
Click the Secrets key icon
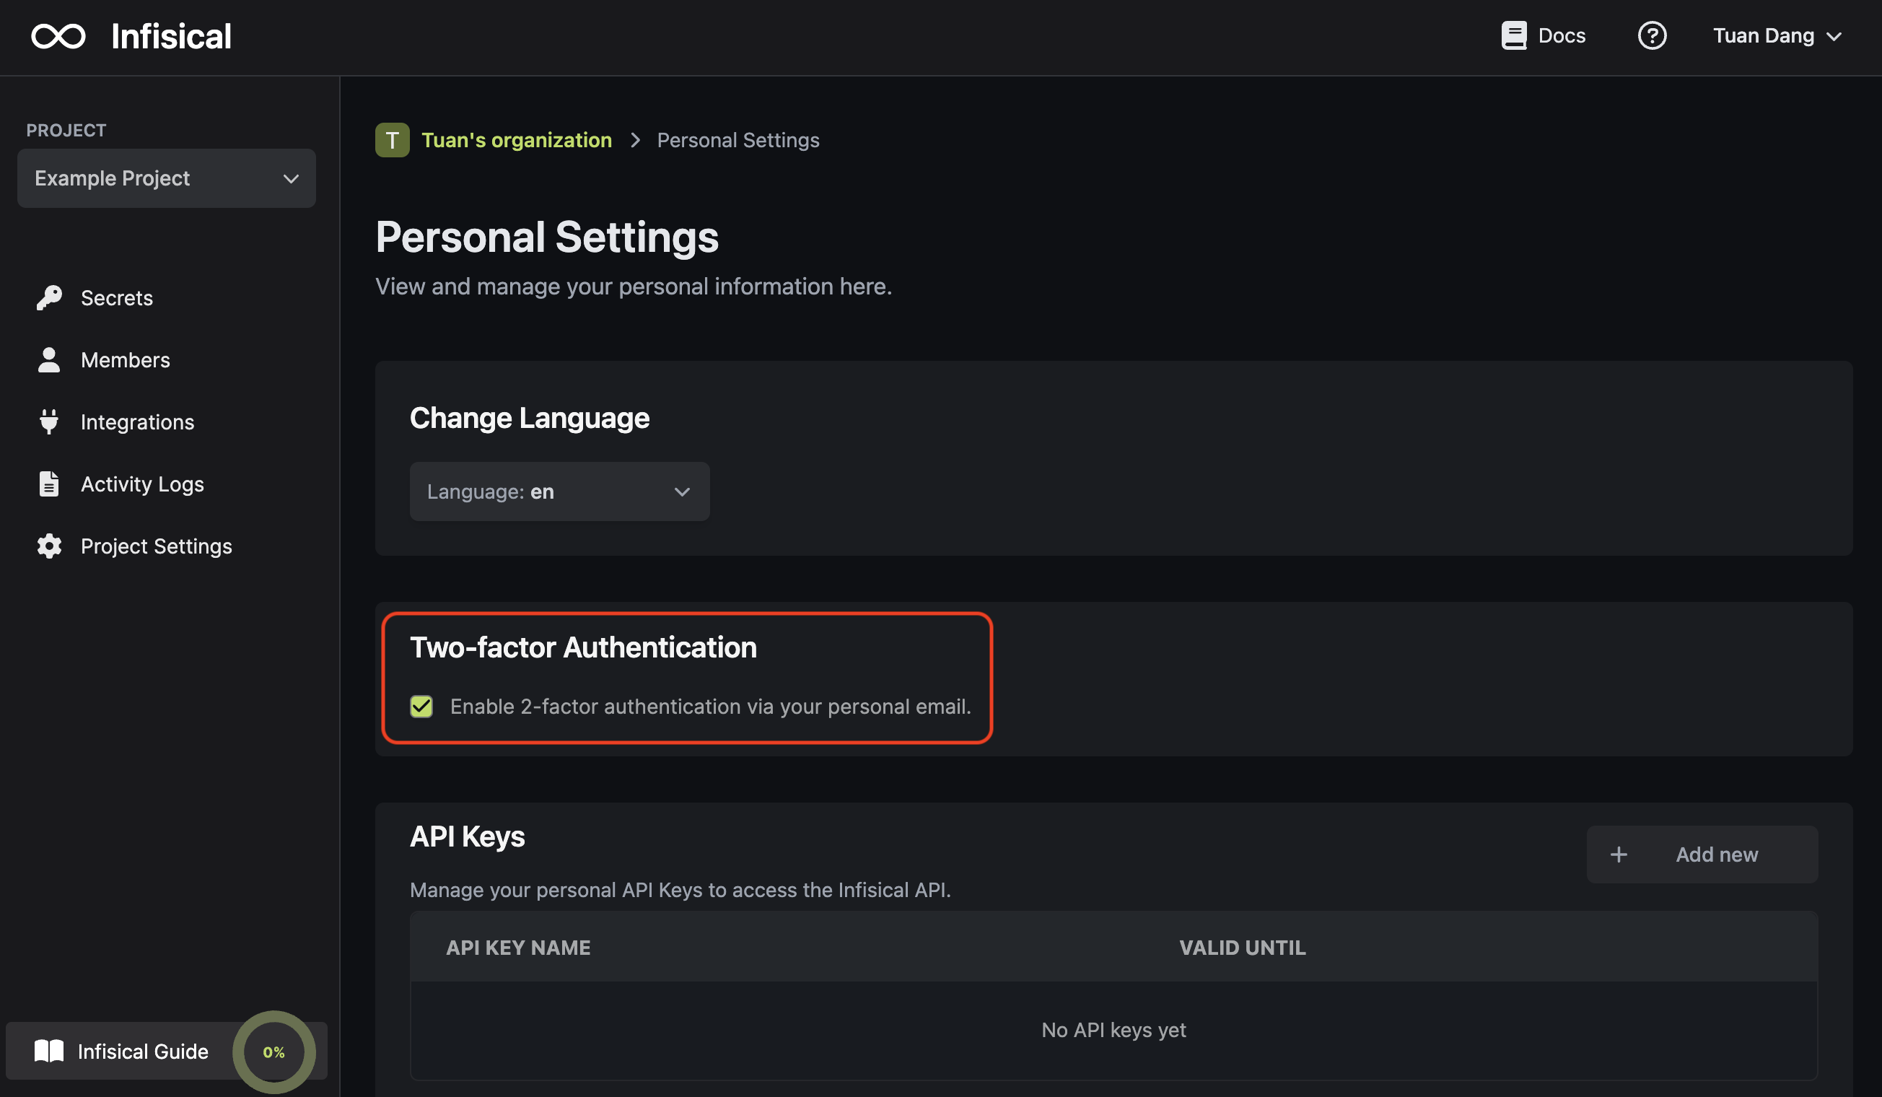pos(49,297)
